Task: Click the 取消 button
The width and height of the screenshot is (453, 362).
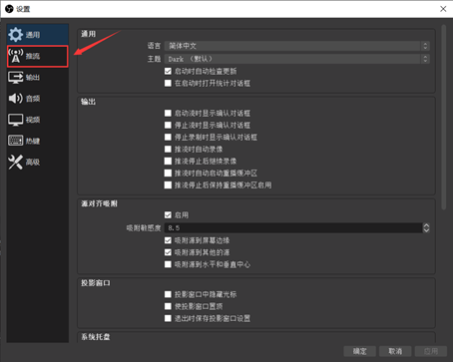Action: click(x=395, y=351)
